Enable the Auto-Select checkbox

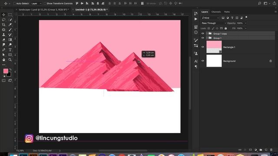(14, 3)
